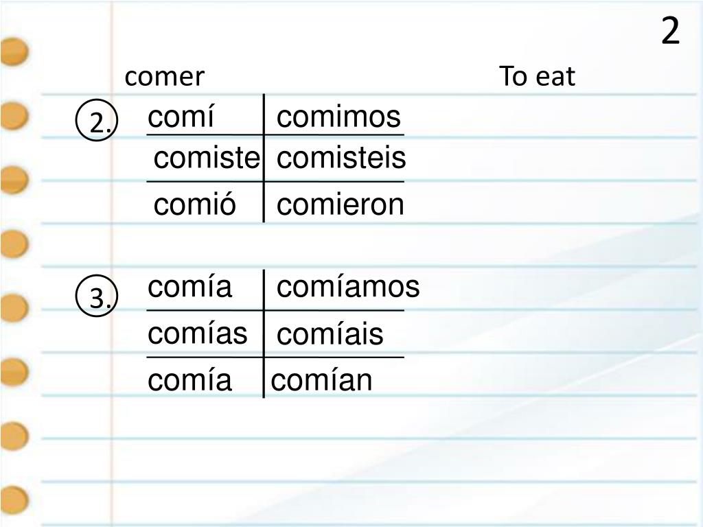
Task: Click the word comíamos
Action: coord(348,287)
